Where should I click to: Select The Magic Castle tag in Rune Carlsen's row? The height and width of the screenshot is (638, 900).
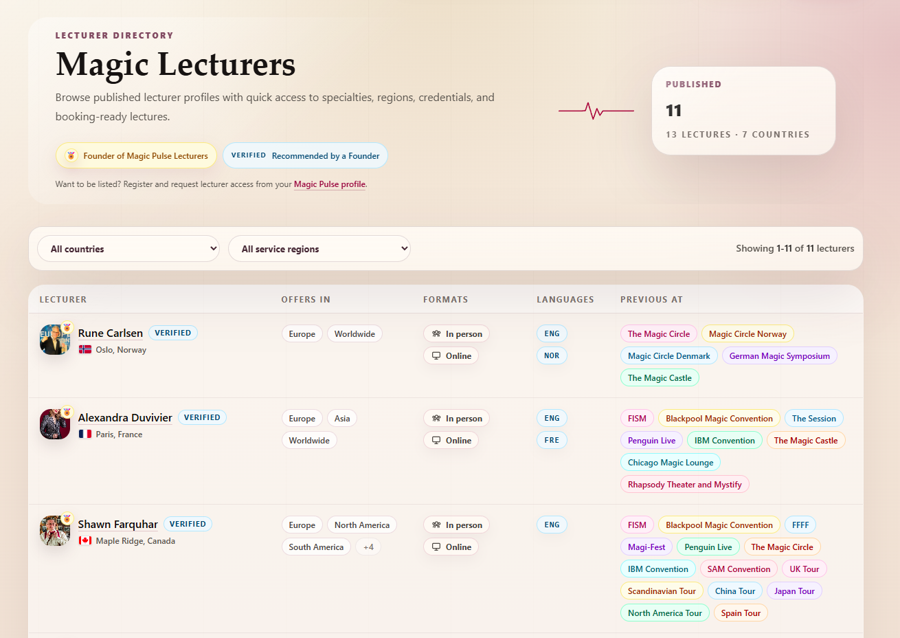660,377
